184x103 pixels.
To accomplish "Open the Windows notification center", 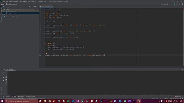I will (181, 101).
